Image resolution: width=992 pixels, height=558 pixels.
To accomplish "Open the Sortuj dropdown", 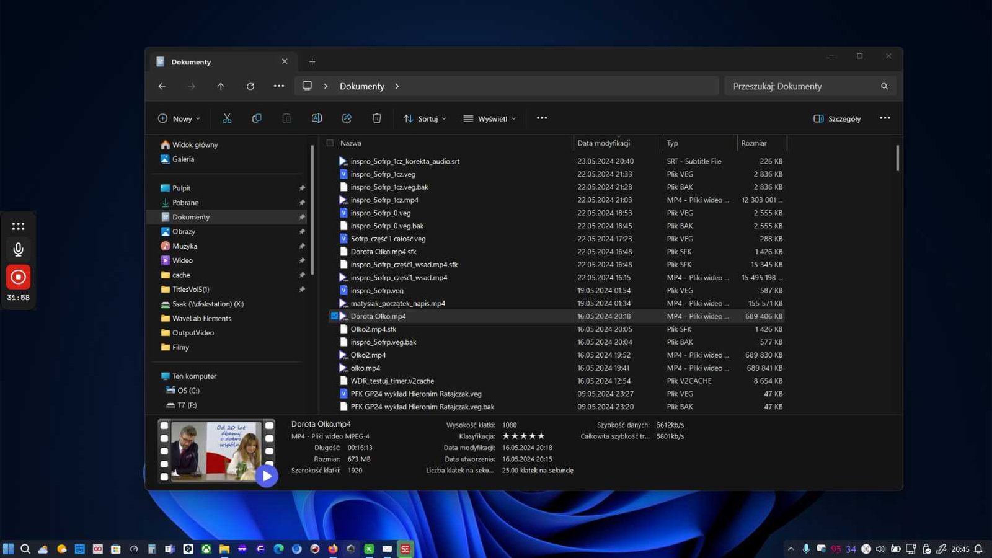I will (425, 118).
